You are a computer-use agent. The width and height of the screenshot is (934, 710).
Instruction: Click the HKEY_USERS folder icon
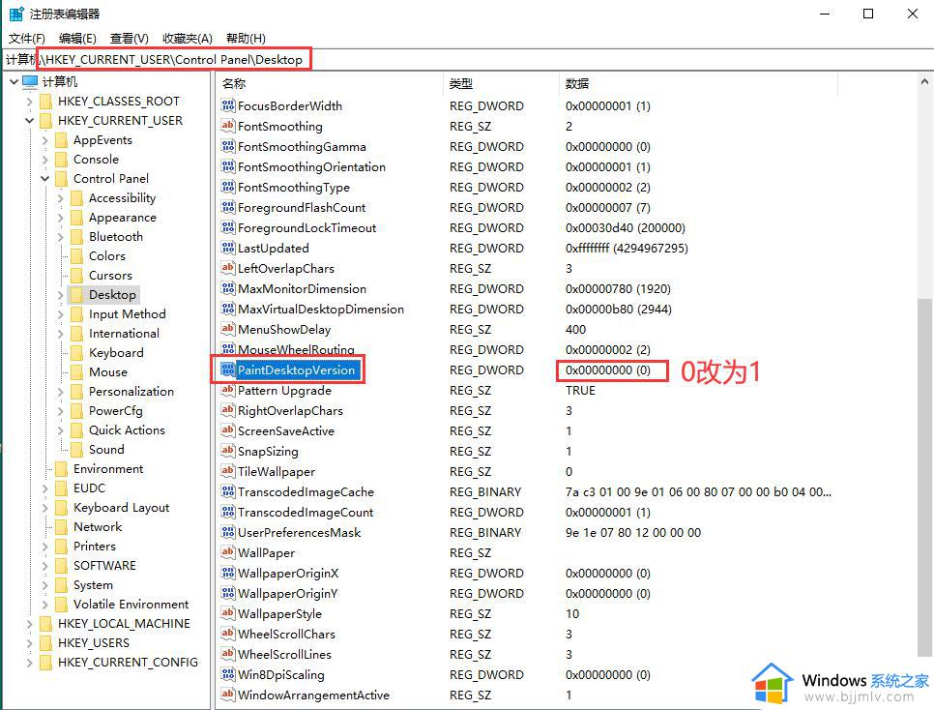point(45,642)
